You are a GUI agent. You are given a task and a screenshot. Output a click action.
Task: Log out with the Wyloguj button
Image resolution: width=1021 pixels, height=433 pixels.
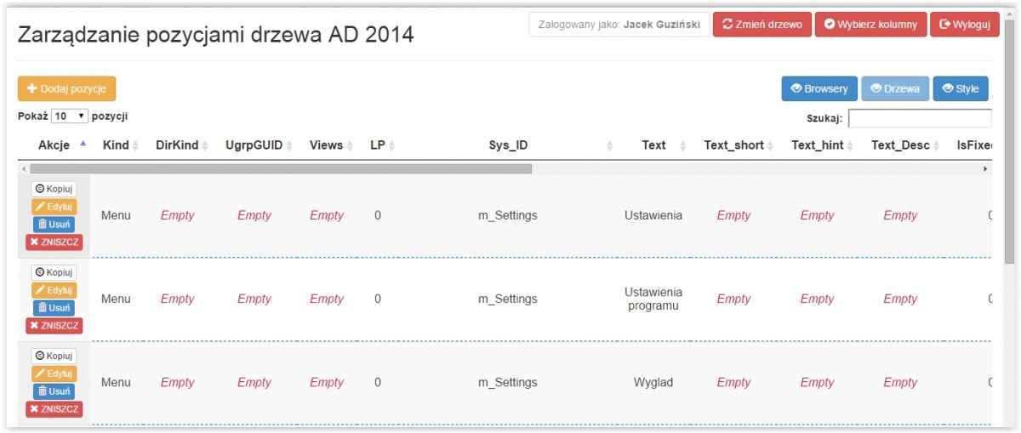965,25
